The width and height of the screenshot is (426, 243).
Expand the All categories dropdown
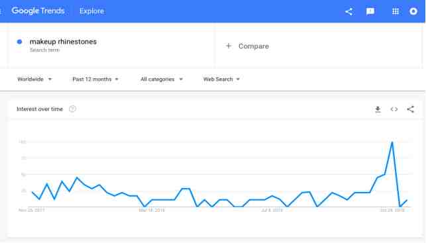pyautogui.click(x=162, y=79)
